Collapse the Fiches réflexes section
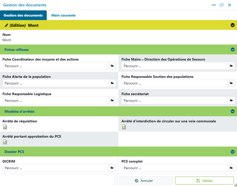237x187 pixels. pyautogui.click(x=233, y=50)
